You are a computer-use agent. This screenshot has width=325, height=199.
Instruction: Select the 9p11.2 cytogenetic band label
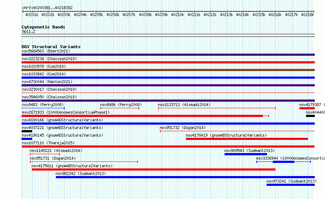point(28,31)
